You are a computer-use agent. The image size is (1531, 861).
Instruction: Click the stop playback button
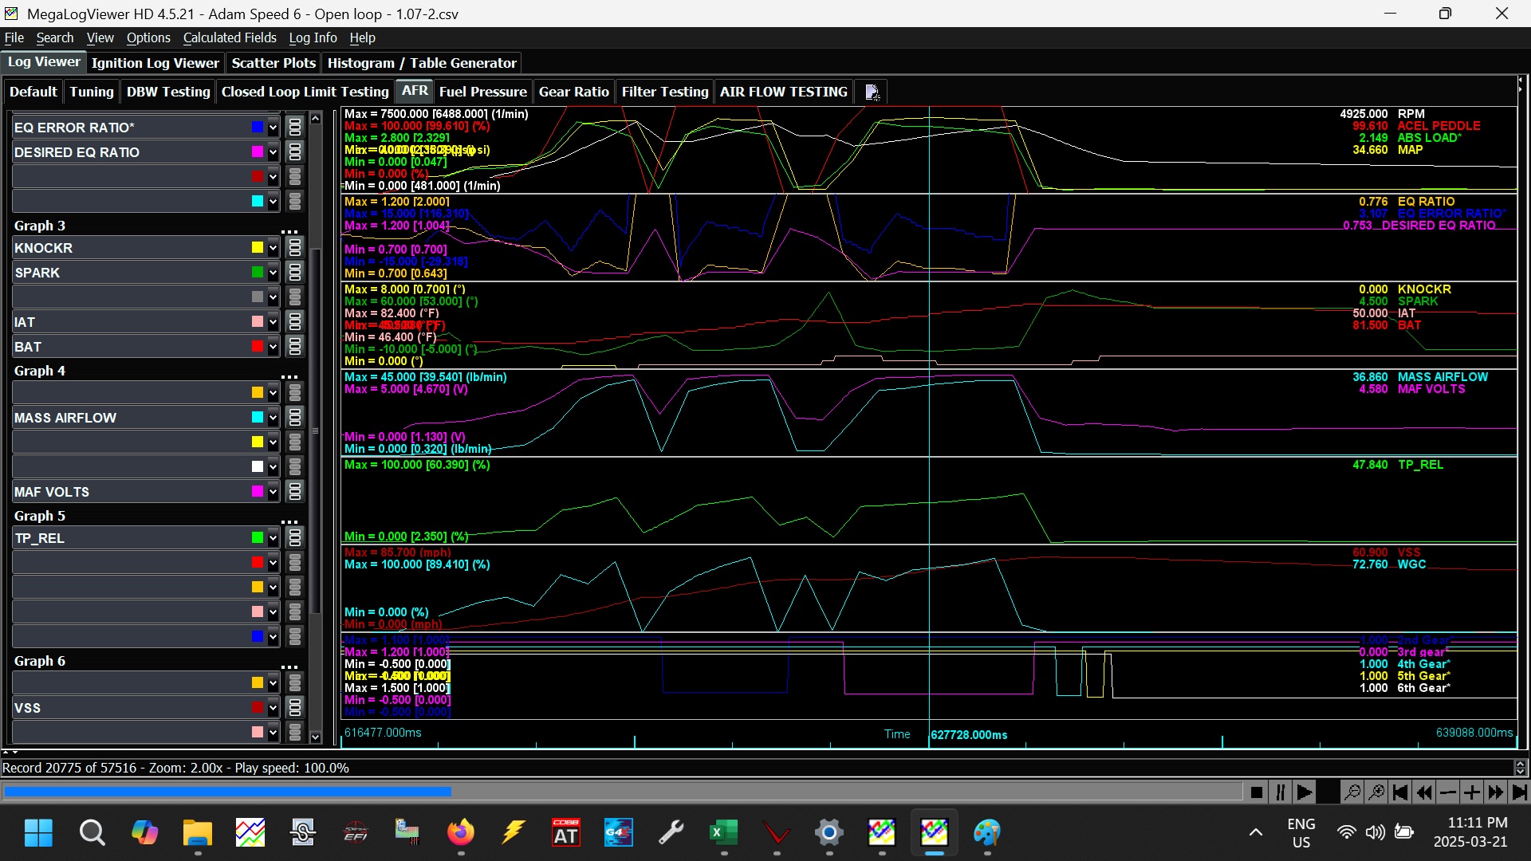tap(1257, 792)
